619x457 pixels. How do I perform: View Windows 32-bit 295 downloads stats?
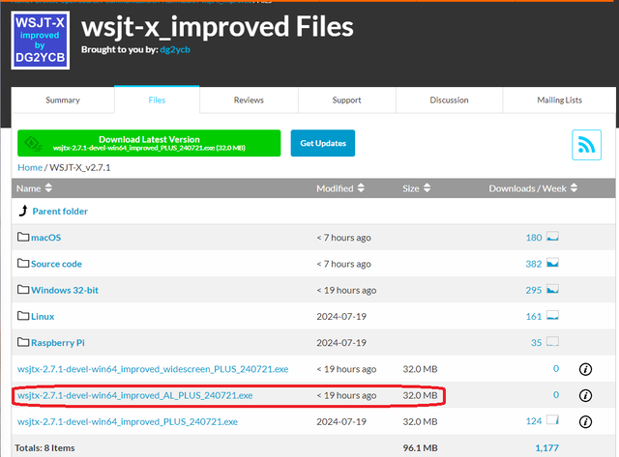coord(534,290)
